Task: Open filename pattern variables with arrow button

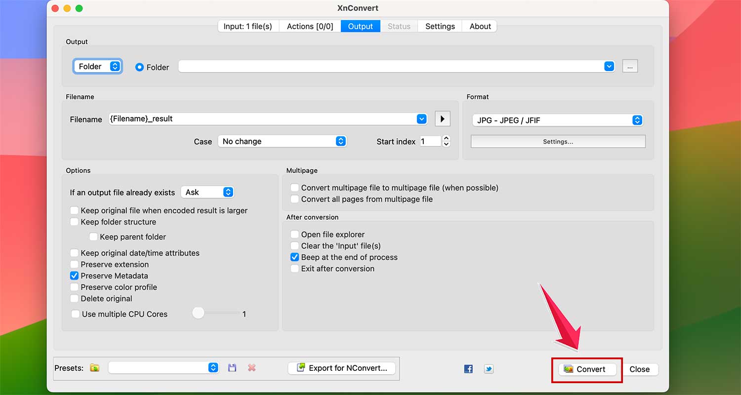Action: coord(442,118)
